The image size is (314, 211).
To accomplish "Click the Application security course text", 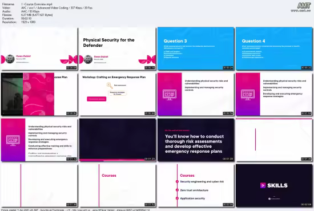I will (x=192, y=198).
